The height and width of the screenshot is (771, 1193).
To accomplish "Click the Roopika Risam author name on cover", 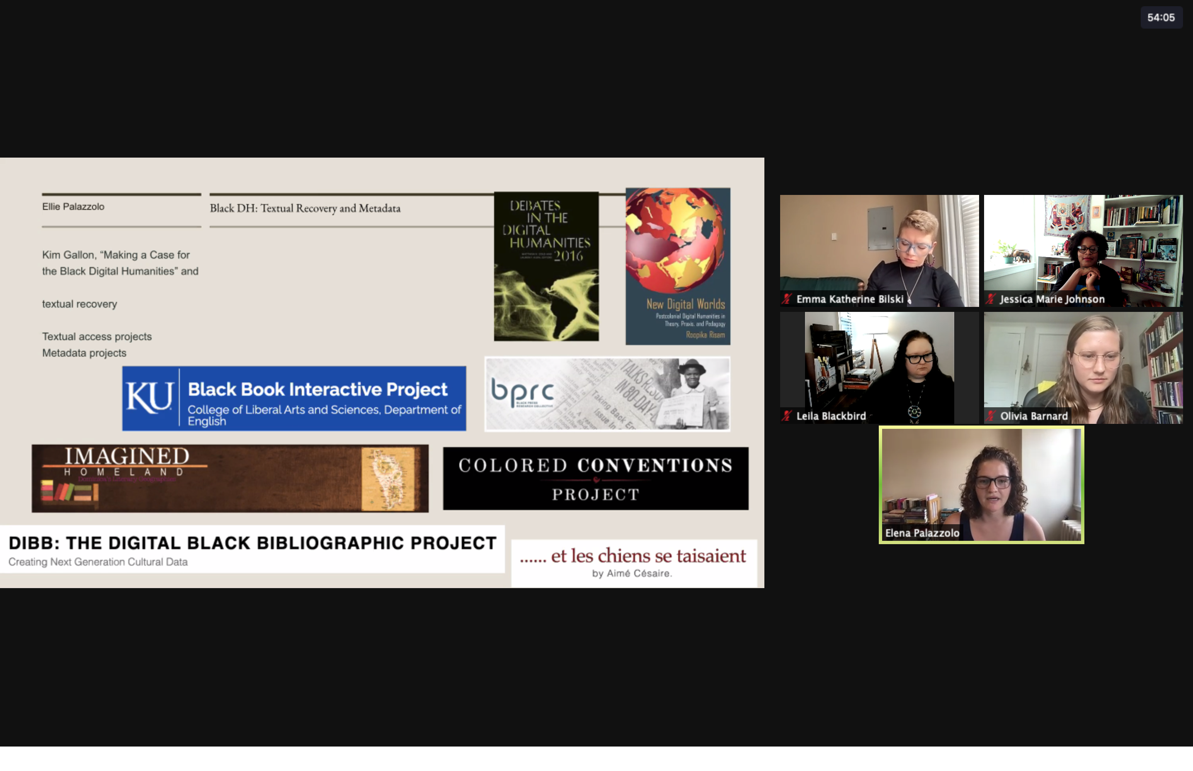I will 705,334.
